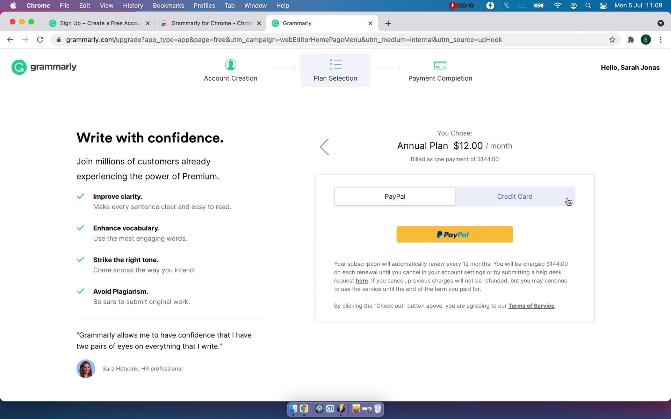The height and width of the screenshot is (419, 671).
Task: Click the Payment Completion card icon
Action: pyautogui.click(x=440, y=65)
